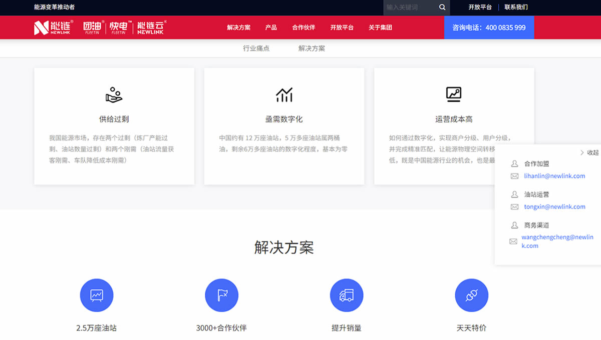Open the 关于集团 navigation menu

[x=380, y=27]
